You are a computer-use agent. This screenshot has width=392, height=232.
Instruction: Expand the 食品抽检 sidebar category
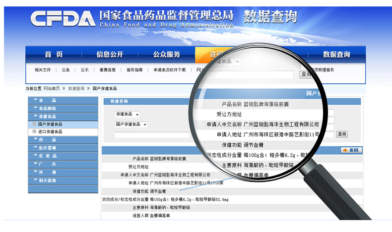pyautogui.click(x=63, y=109)
